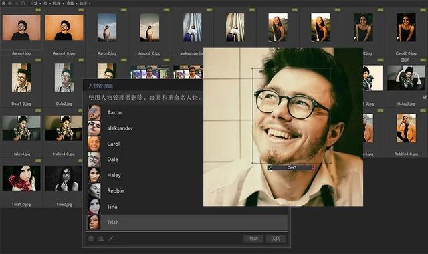Select the Haley3.jpg thumbnail

406,78
